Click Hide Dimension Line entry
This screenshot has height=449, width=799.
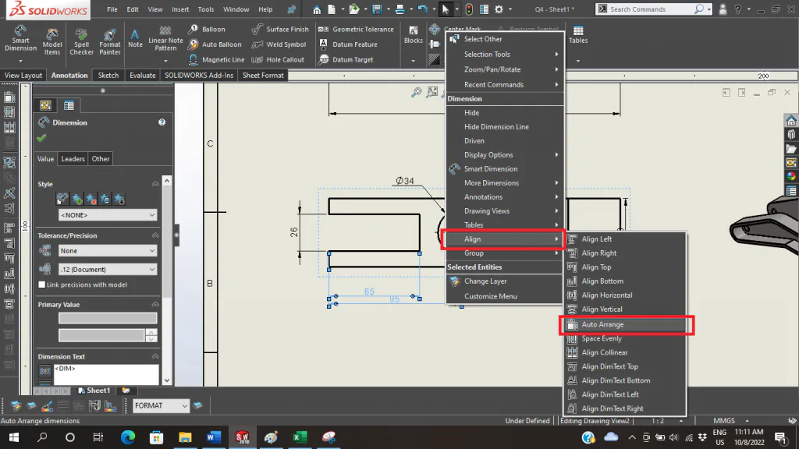pos(505,127)
